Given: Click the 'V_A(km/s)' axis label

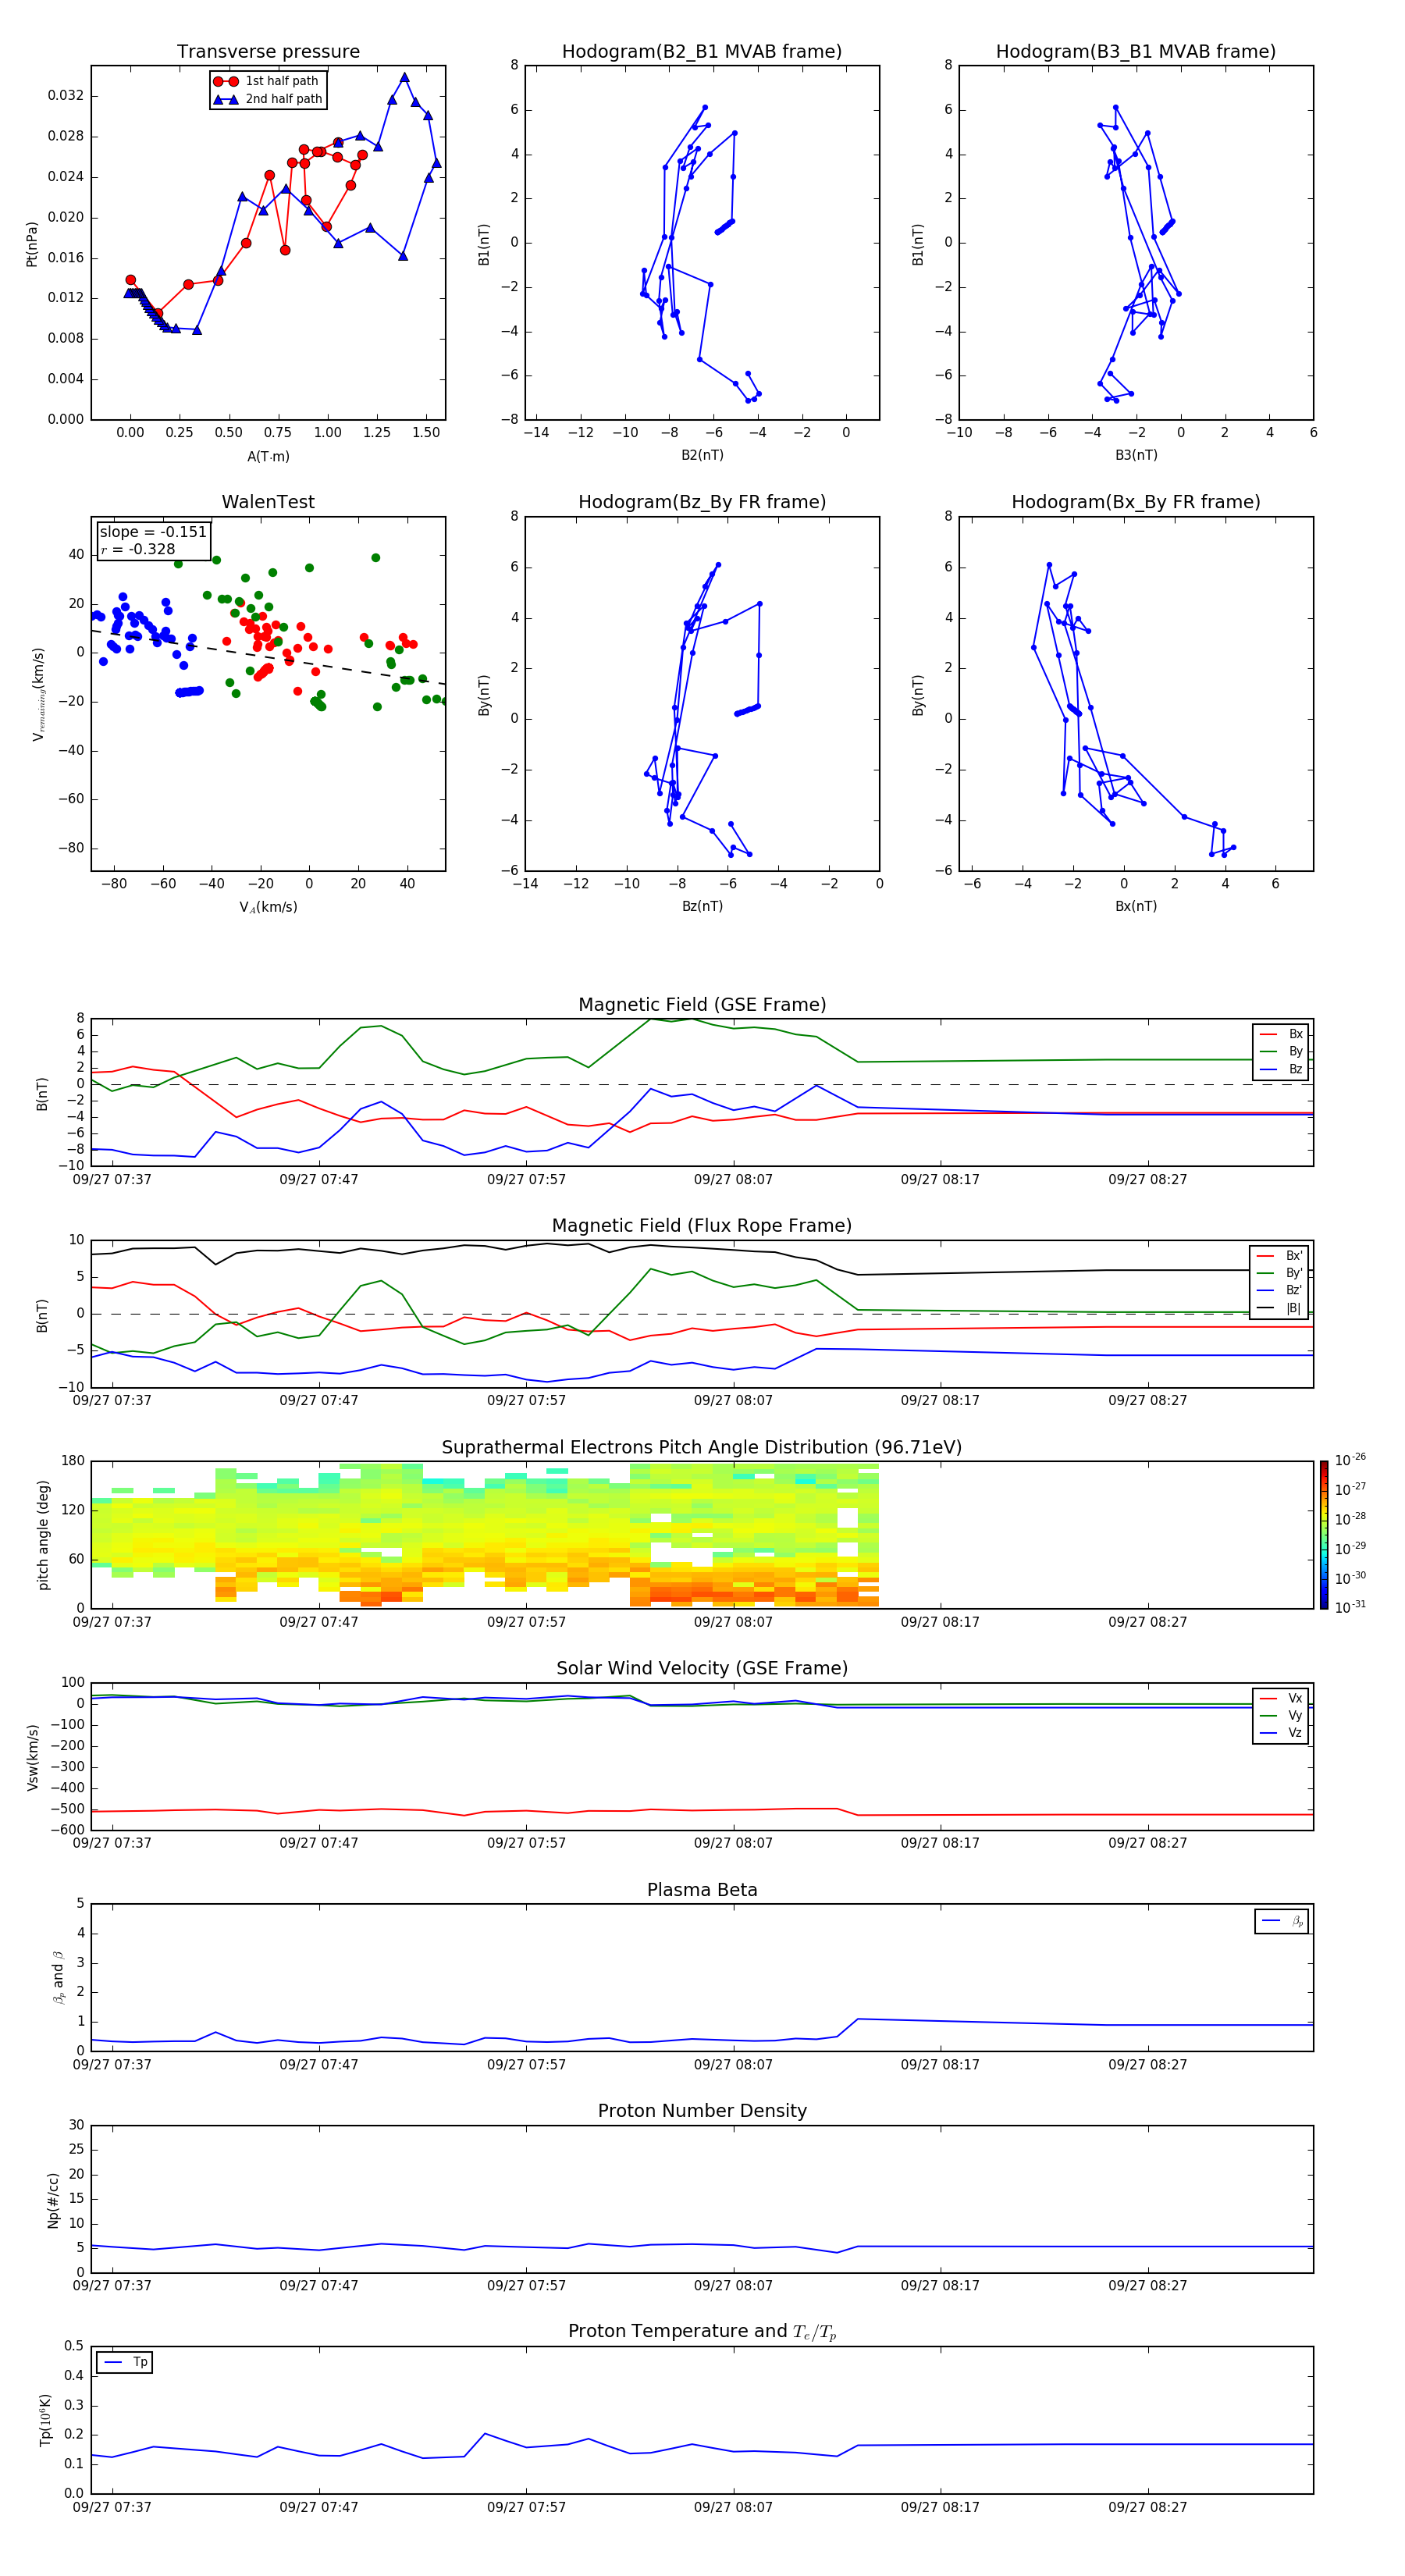Looking at the screenshot, I should click(268, 907).
